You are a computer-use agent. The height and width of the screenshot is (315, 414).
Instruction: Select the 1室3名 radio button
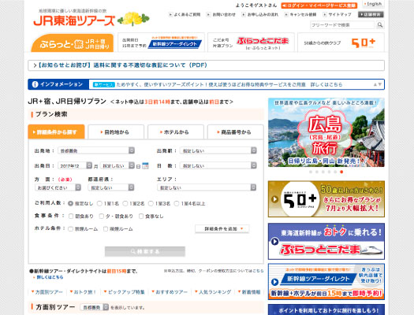(x=151, y=203)
